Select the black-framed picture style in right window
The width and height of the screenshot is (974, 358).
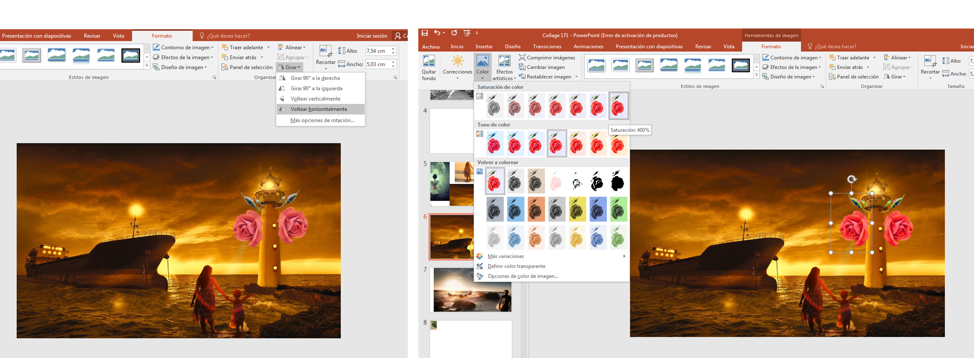(x=740, y=66)
